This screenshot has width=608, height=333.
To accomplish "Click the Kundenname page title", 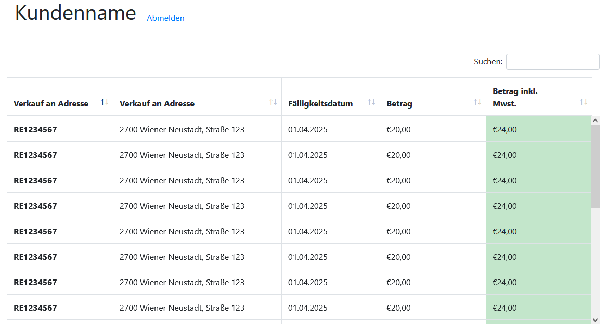I will click(x=75, y=13).
